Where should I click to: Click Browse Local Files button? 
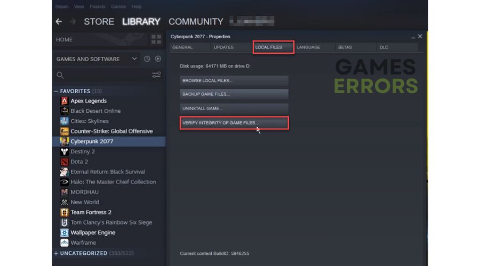point(234,81)
